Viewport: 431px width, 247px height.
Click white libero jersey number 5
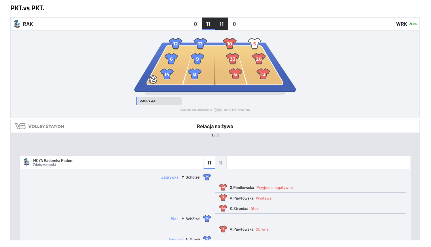254,44
